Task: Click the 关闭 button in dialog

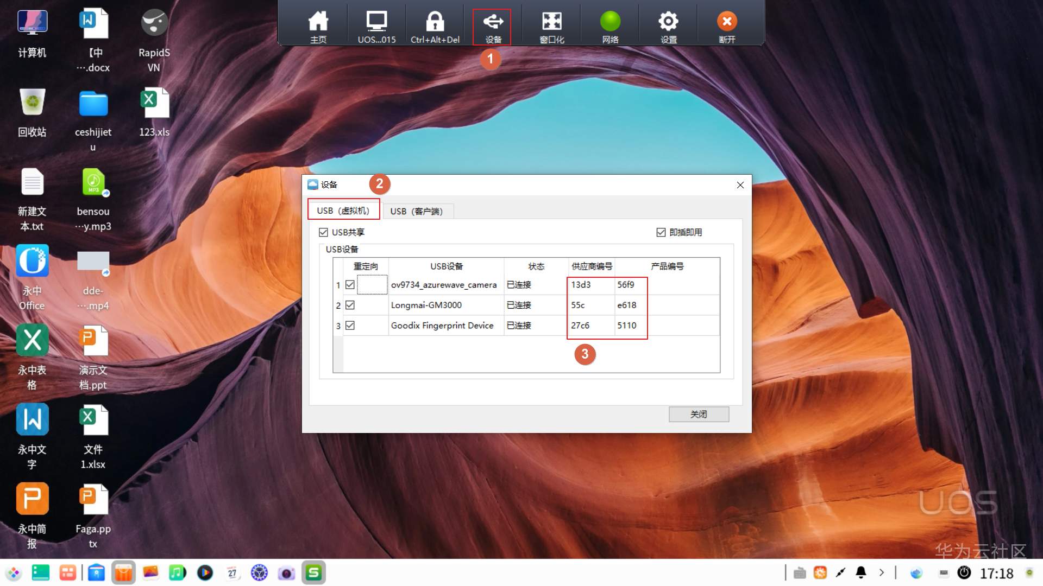Action: tap(699, 415)
